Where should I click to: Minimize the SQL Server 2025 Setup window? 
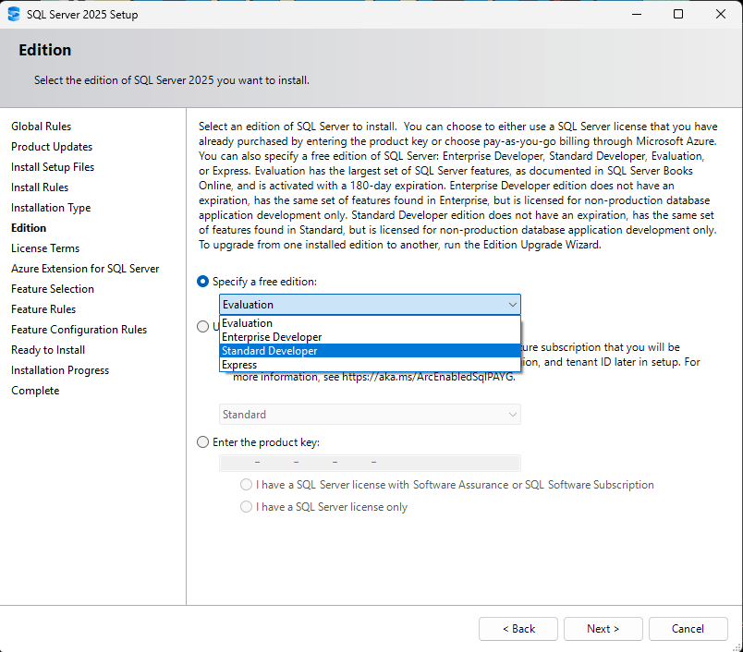click(x=637, y=15)
